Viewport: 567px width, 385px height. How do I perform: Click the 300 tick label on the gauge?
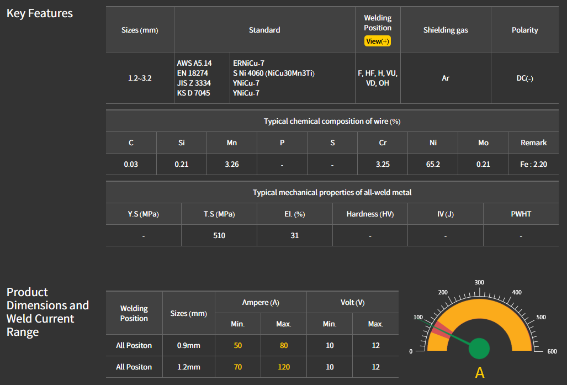(x=479, y=282)
